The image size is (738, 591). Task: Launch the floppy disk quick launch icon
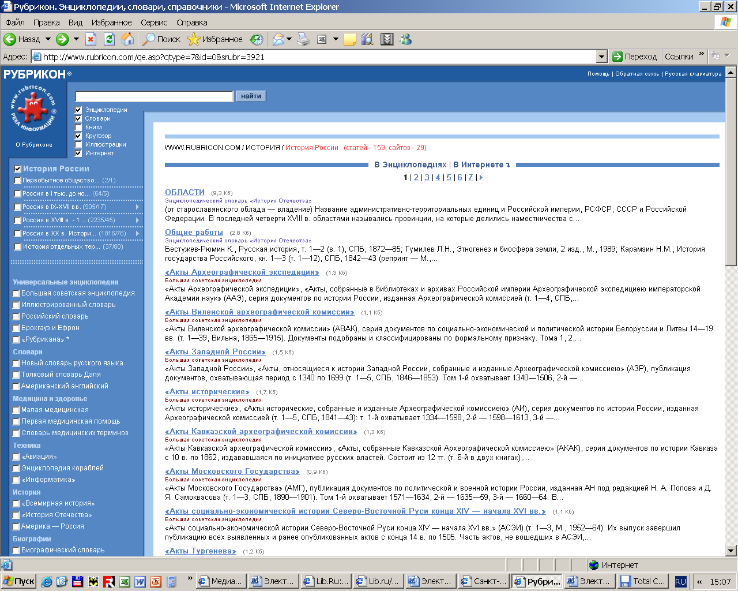point(78,581)
